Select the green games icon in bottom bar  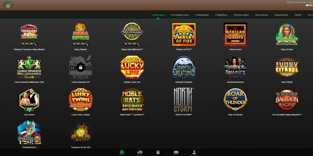(x=121, y=152)
